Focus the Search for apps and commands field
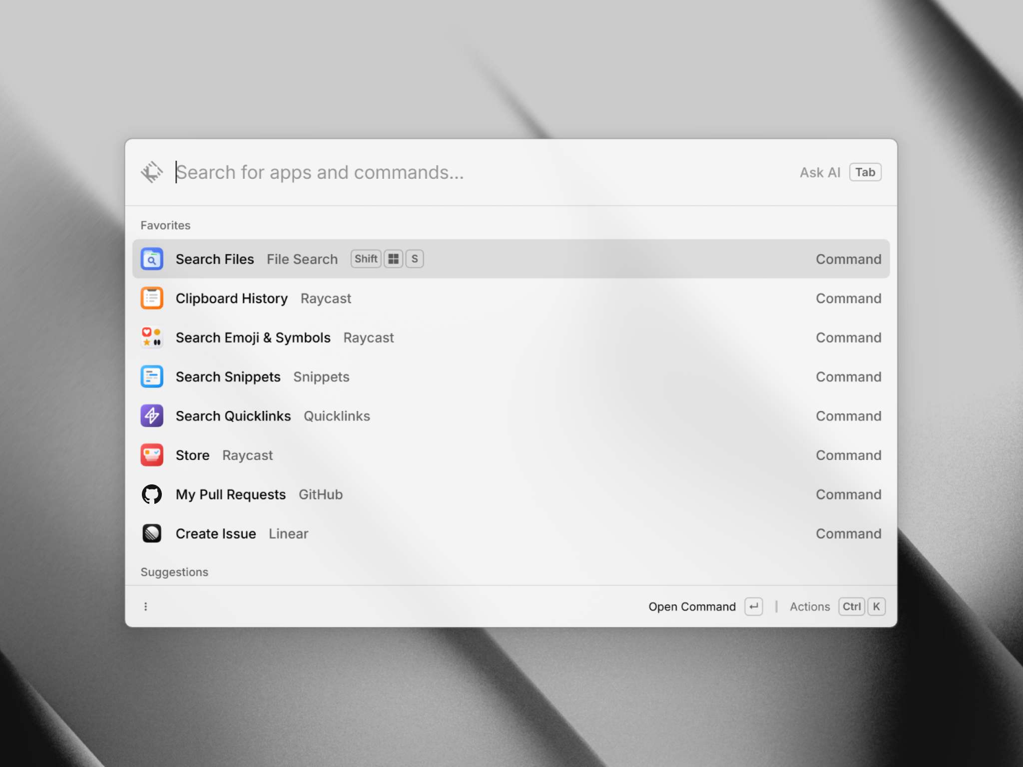The image size is (1023, 767). (480, 172)
